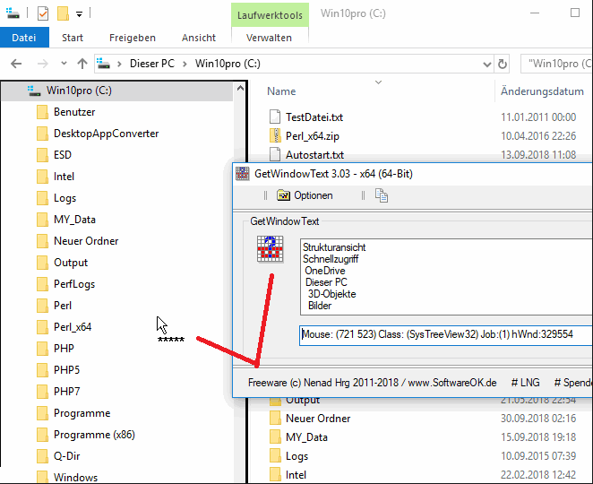The width and height of the screenshot is (593, 484).
Task: Go up one folder level
Action: [82, 64]
